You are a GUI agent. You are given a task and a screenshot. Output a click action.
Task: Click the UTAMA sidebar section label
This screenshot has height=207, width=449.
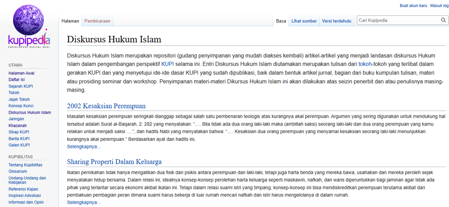15,65
